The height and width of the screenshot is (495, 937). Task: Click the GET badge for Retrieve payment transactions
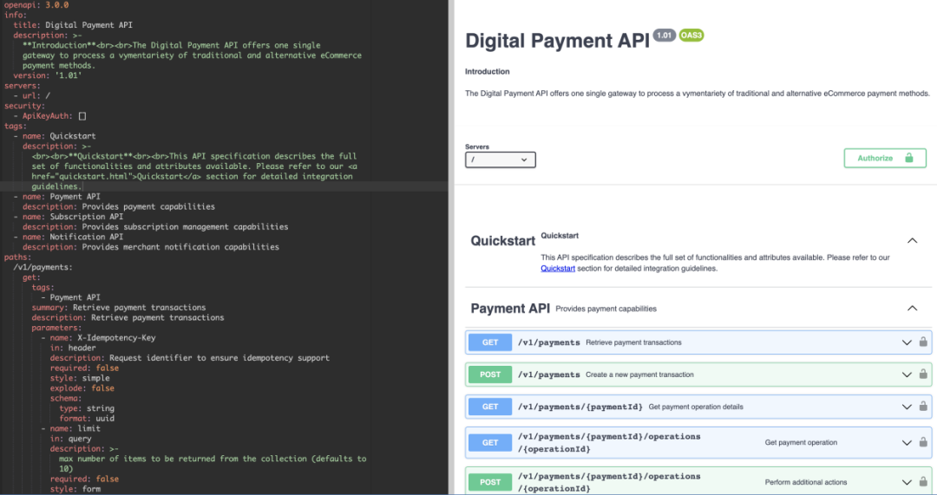coord(490,342)
